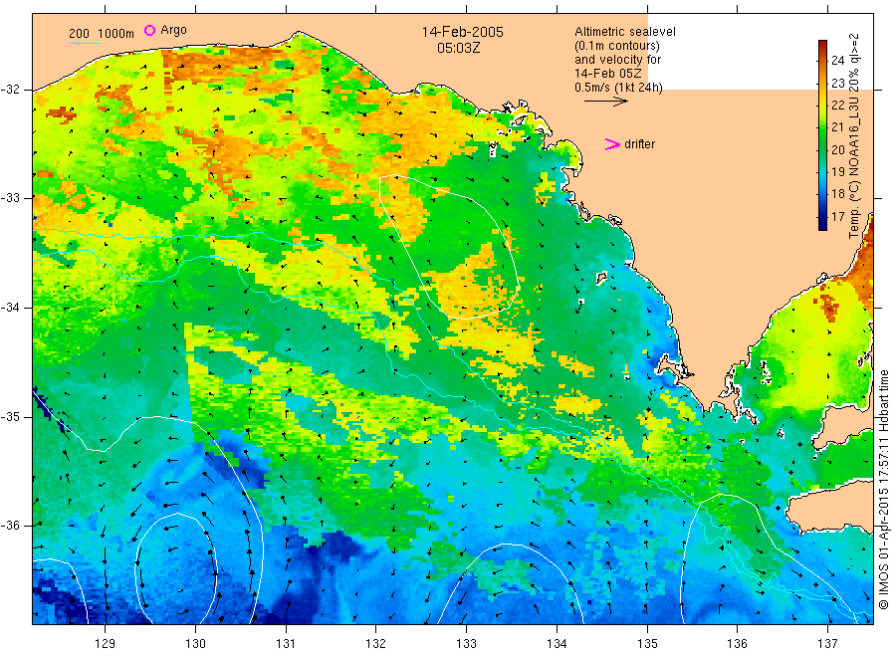Click the '200 1000m' depth legend text
This screenshot has width=896, height=657.
pyautogui.click(x=102, y=34)
